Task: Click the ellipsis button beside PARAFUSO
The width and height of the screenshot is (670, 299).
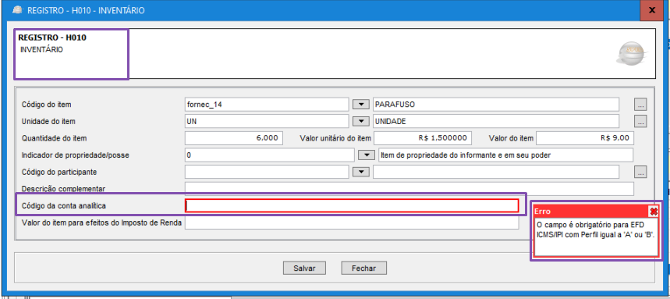Action: click(x=640, y=104)
